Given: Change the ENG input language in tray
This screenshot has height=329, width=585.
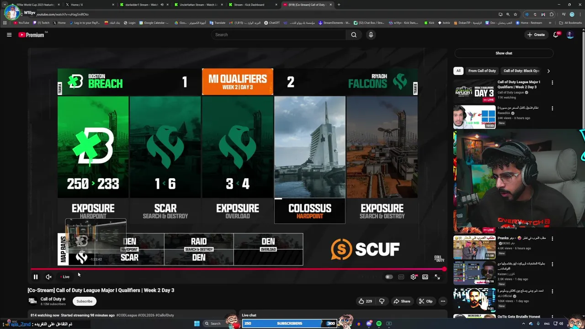Looking at the screenshot, I should (547, 324).
